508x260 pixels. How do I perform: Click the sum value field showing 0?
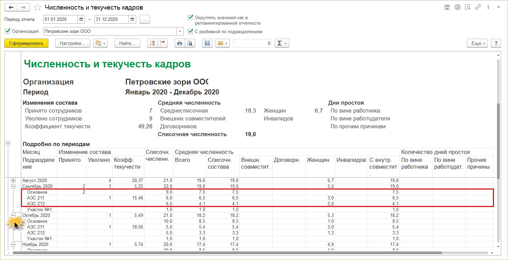pos(252,43)
